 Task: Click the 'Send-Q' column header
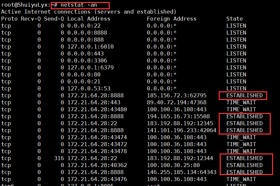(x=54, y=19)
